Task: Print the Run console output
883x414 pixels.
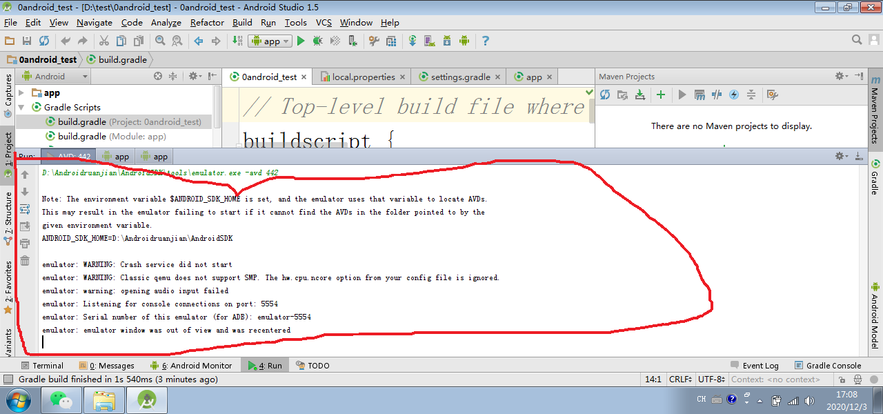Action: (x=25, y=243)
